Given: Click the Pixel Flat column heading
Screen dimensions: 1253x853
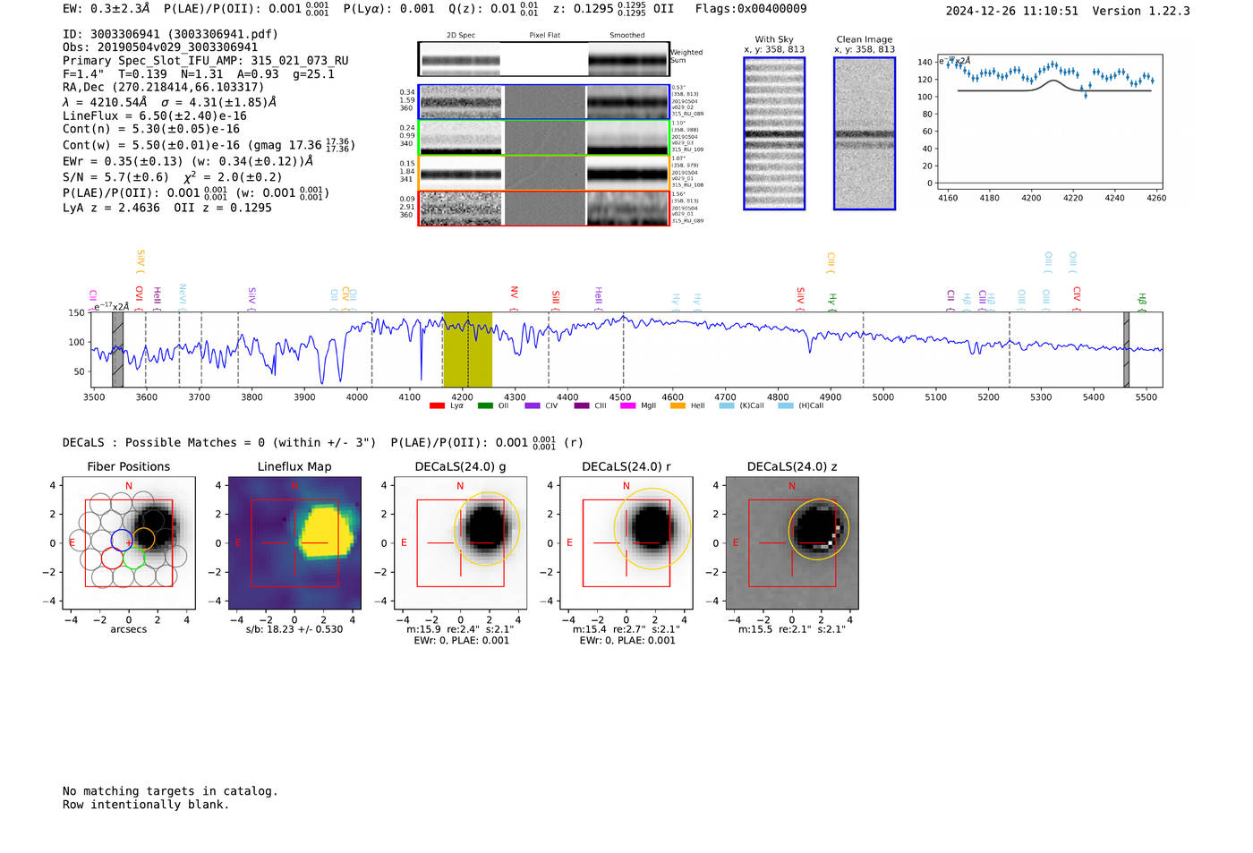Looking at the screenshot, I should [x=544, y=35].
